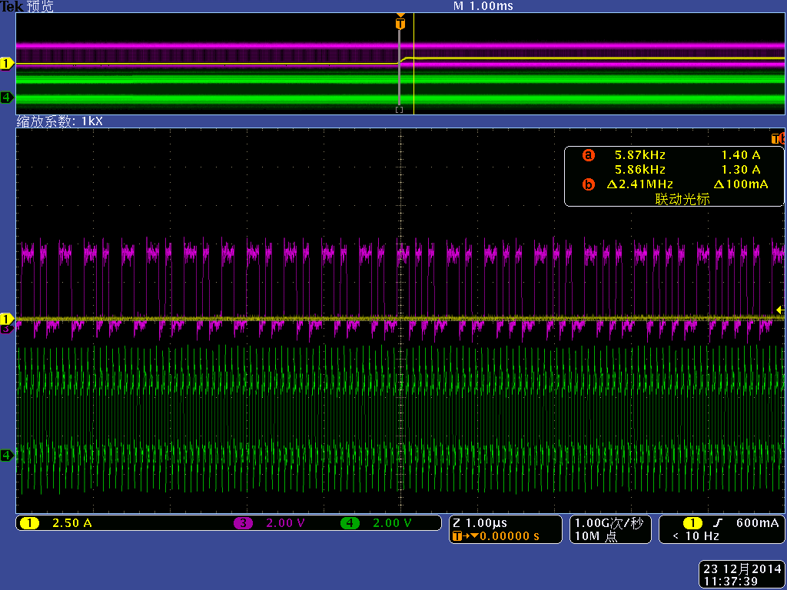This screenshot has height=590, width=787.
Task: Click the M 1.00ms main timebase label
Action: [x=483, y=6]
